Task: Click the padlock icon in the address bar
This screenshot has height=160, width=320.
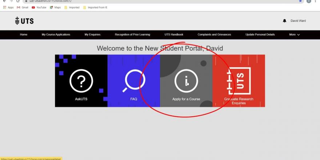Action: (x=26, y=1)
